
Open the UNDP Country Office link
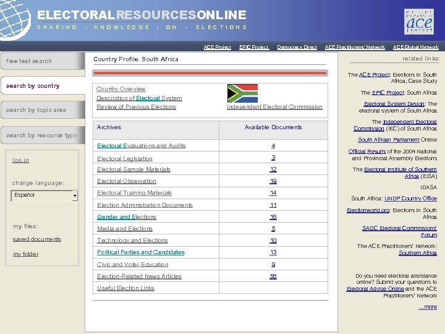pos(410,199)
